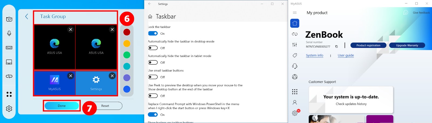Open Link to MyASUS icon in sidebar
Image resolution: width=432 pixels, height=123 pixels.
[x=295, y=34]
